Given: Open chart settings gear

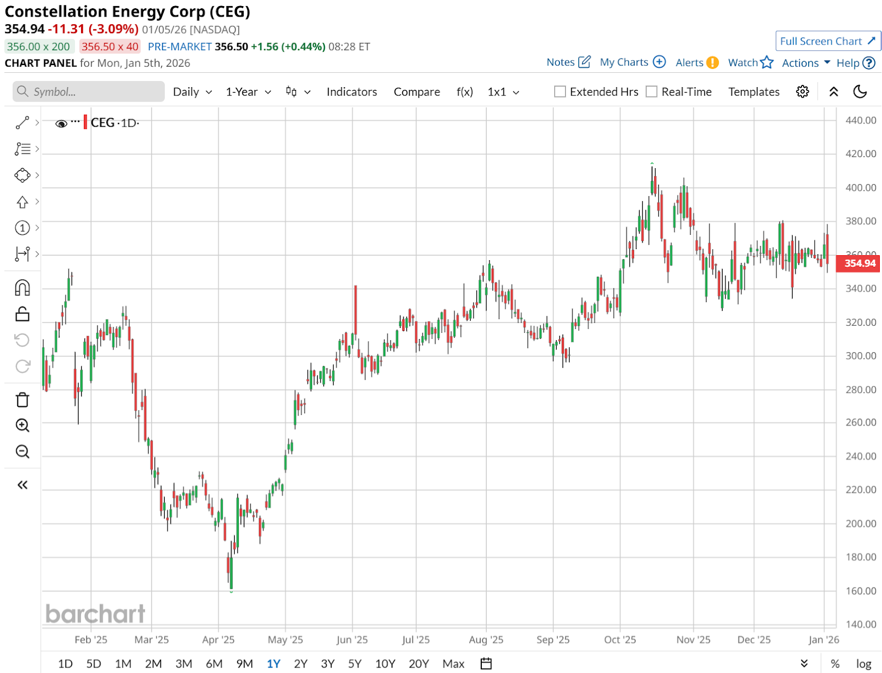Looking at the screenshot, I should pyautogui.click(x=803, y=91).
